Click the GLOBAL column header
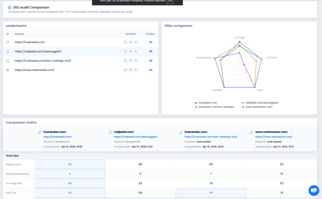Viewport: 322px width, 199px height. [151, 34]
